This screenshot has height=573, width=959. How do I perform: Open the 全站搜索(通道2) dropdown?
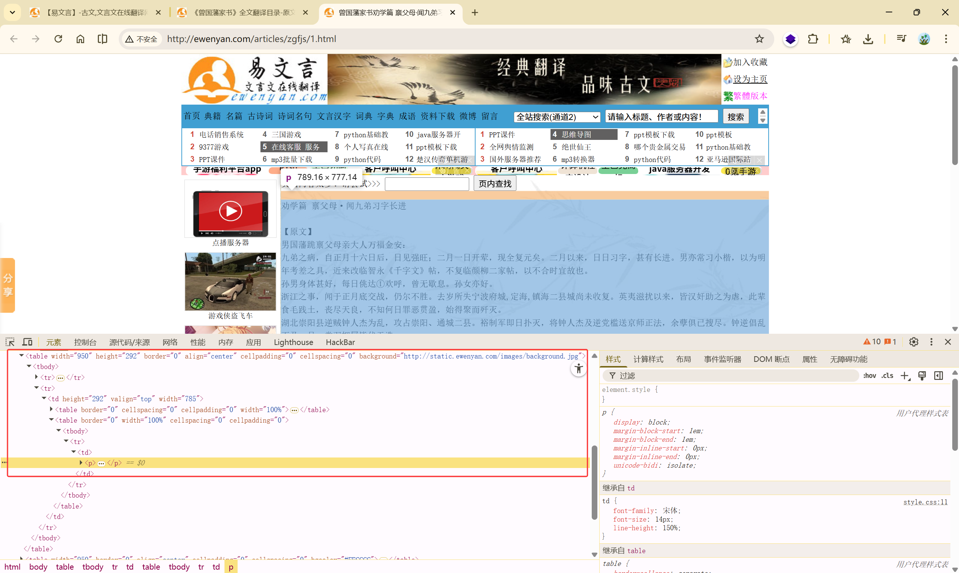coord(557,117)
